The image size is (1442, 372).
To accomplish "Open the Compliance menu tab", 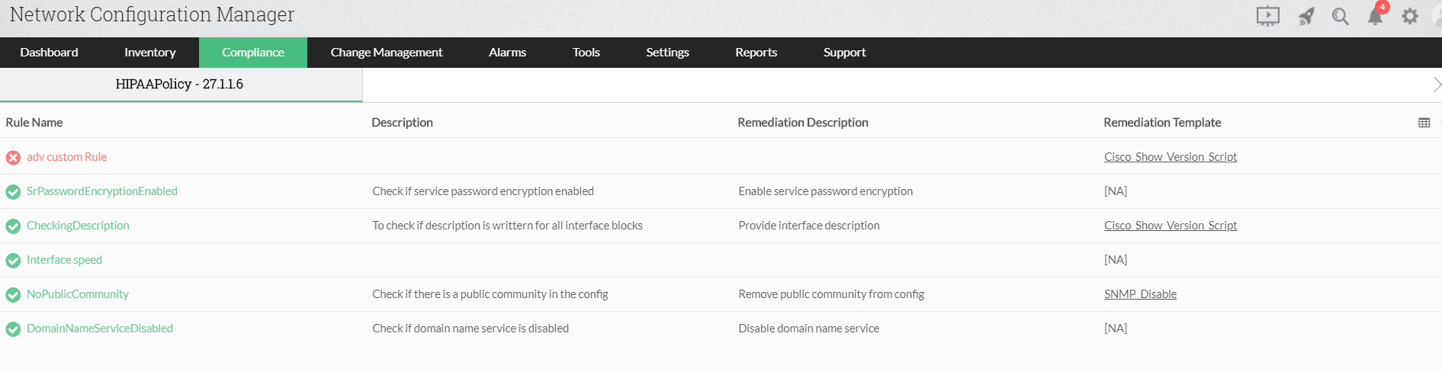I will pos(252,53).
